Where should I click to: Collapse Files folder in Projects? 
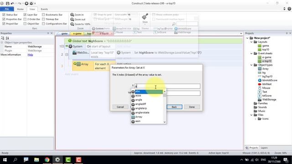pos(251,115)
